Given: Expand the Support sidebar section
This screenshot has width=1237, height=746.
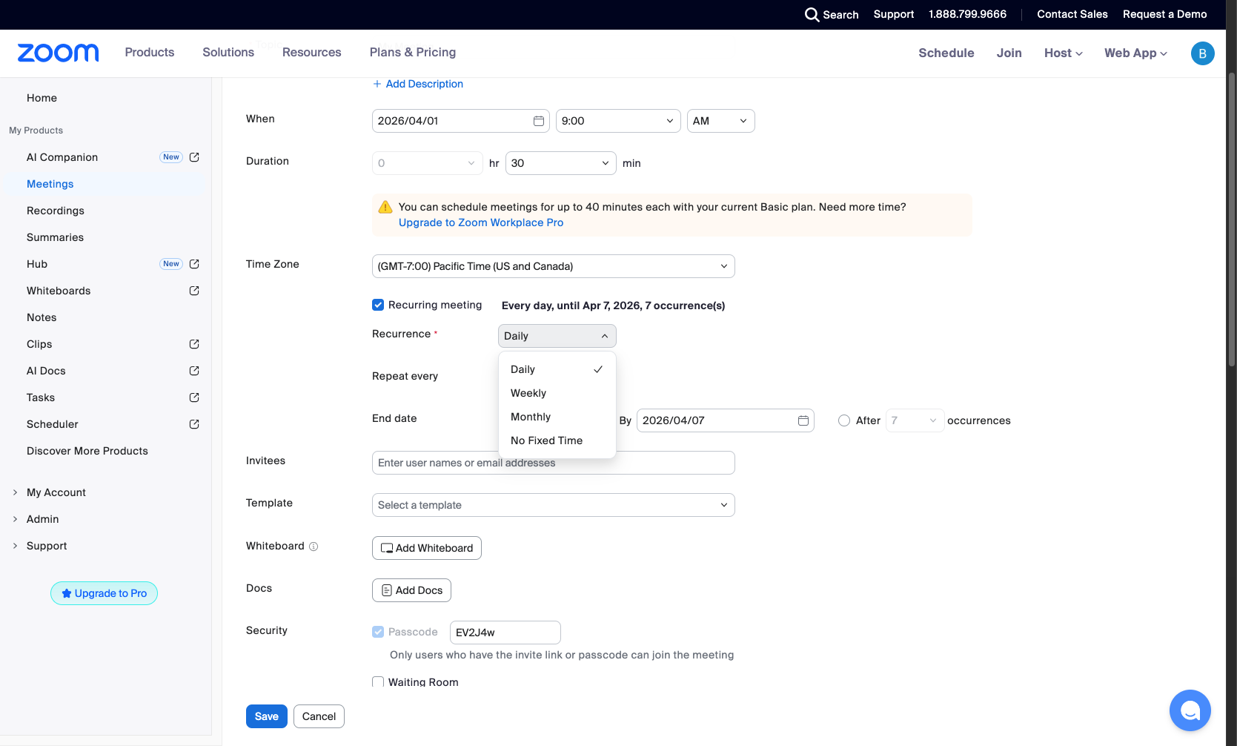Looking at the screenshot, I should pos(40,546).
